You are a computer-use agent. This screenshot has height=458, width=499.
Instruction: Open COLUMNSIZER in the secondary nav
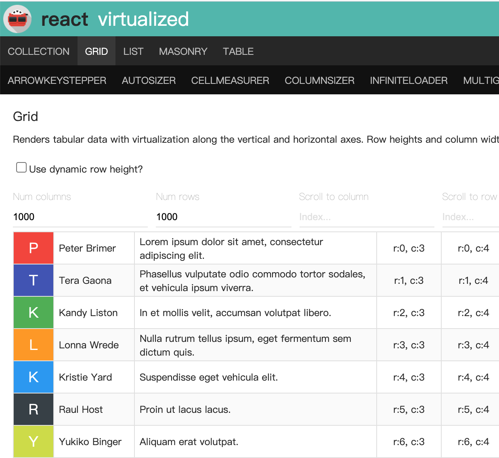point(320,80)
